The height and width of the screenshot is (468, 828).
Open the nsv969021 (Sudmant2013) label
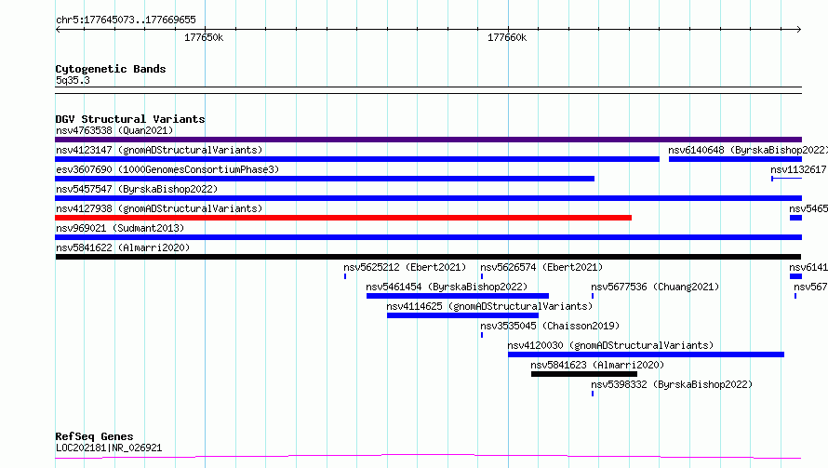point(120,228)
